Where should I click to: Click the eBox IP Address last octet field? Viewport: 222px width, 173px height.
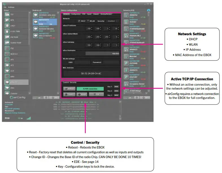tap(116, 28)
